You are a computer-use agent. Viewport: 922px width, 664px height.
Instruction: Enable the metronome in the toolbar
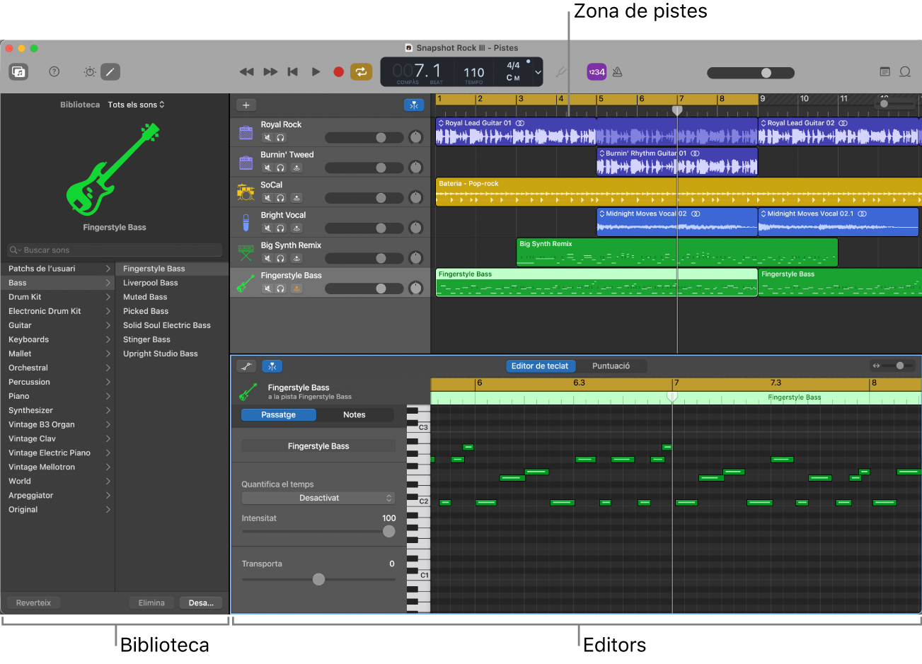point(616,71)
